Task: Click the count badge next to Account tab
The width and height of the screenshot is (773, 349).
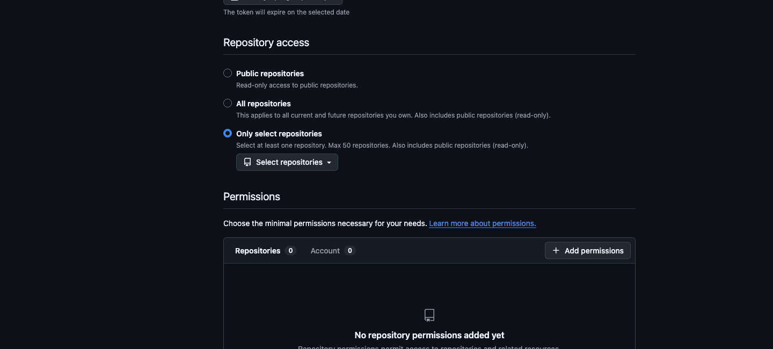Action: [x=350, y=251]
